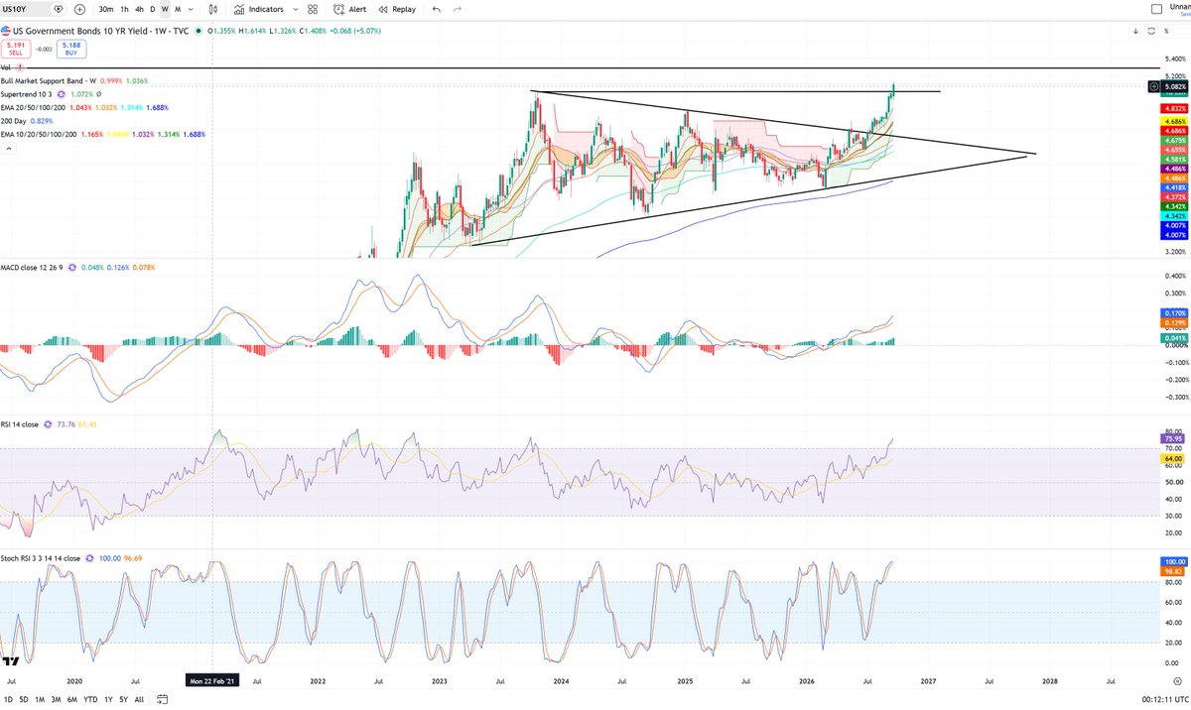Toggle the percent scale mode
Screen dimensions: 1191x710
click(x=1167, y=32)
